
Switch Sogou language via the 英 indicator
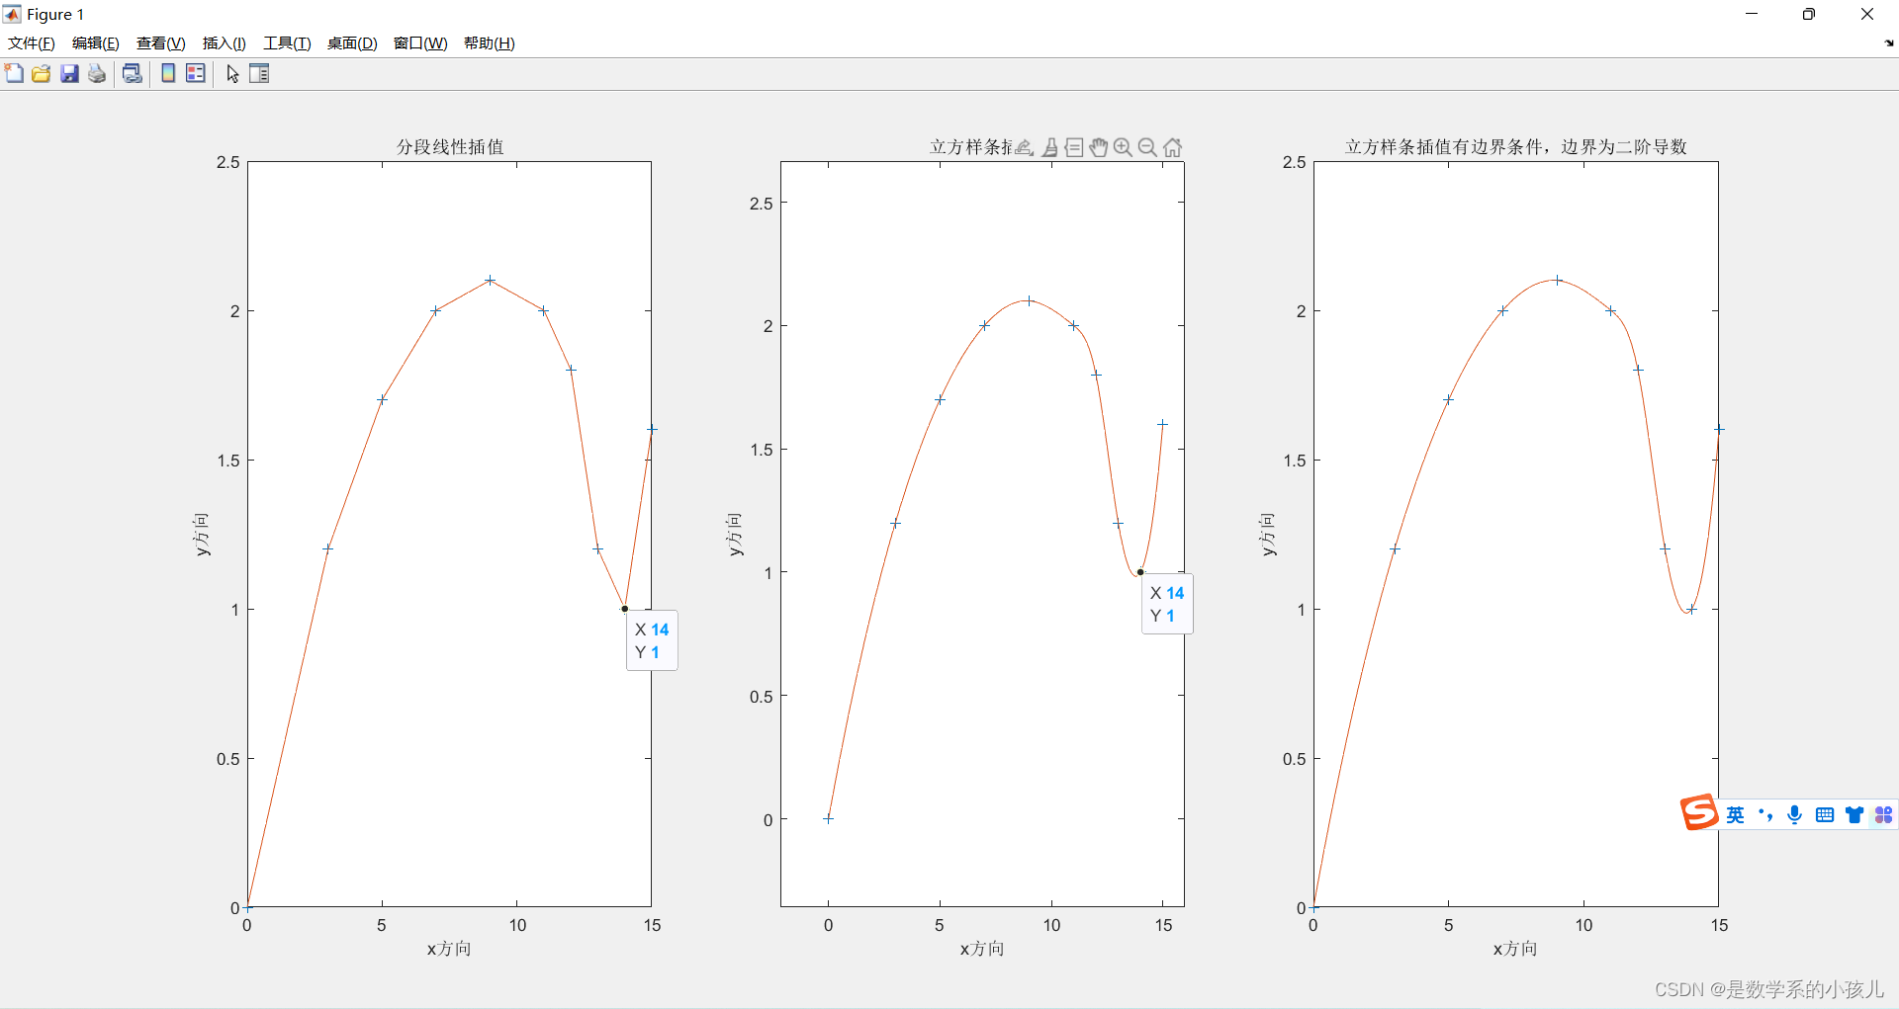pos(1736,815)
